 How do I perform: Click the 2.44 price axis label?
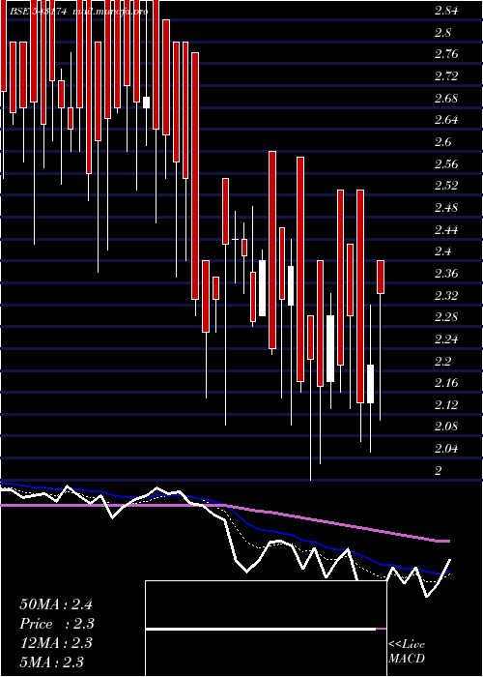(x=446, y=230)
